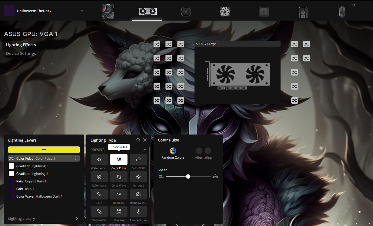The height and width of the screenshot is (226, 373).
Task: Select the PC case tower device icon
Action: [x=303, y=12]
